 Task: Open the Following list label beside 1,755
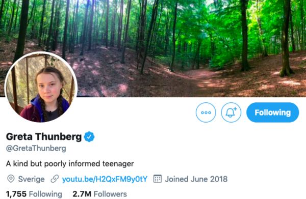[x=45, y=194]
